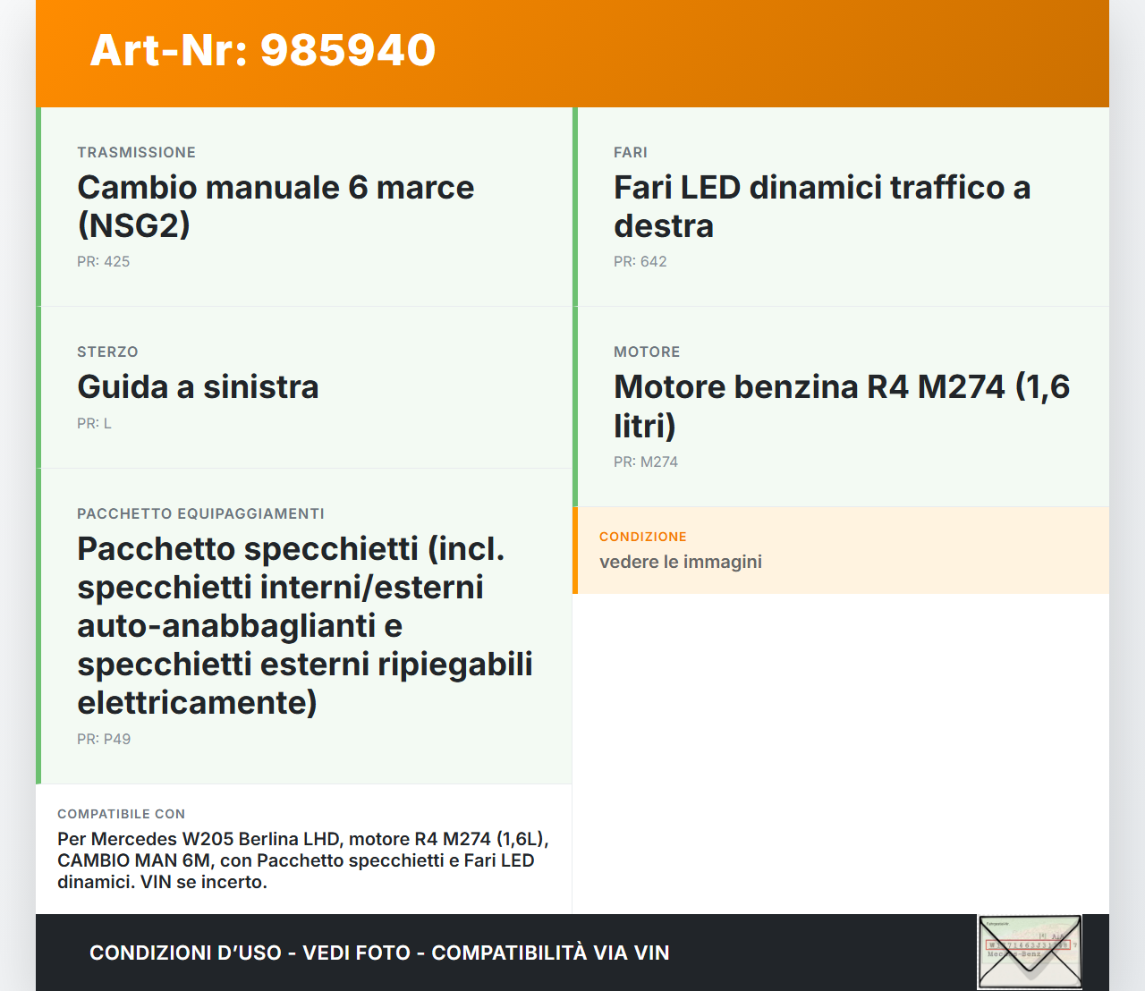Viewport: 1145px width, 991px height.
Task: Click the PR: 642 code
Action: point(639,261)
